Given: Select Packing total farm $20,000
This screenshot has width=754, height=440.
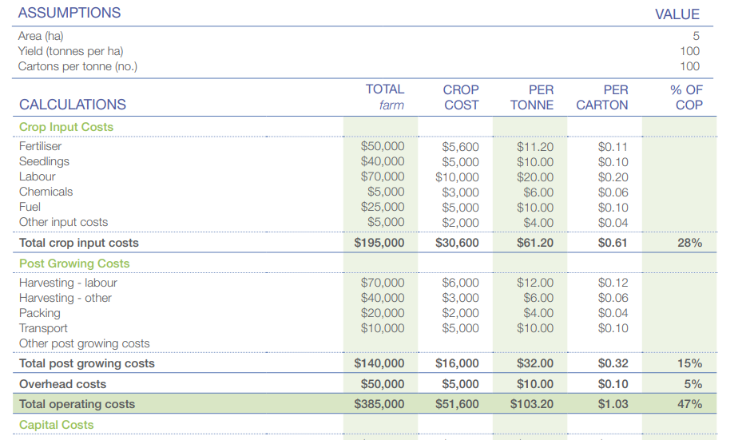Looking at the screenshot, I should click(383, 313).
